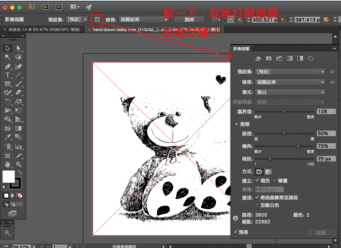Open the Image Trace panel icon in control bar
The image size is (341, 248).
(97, 19)
